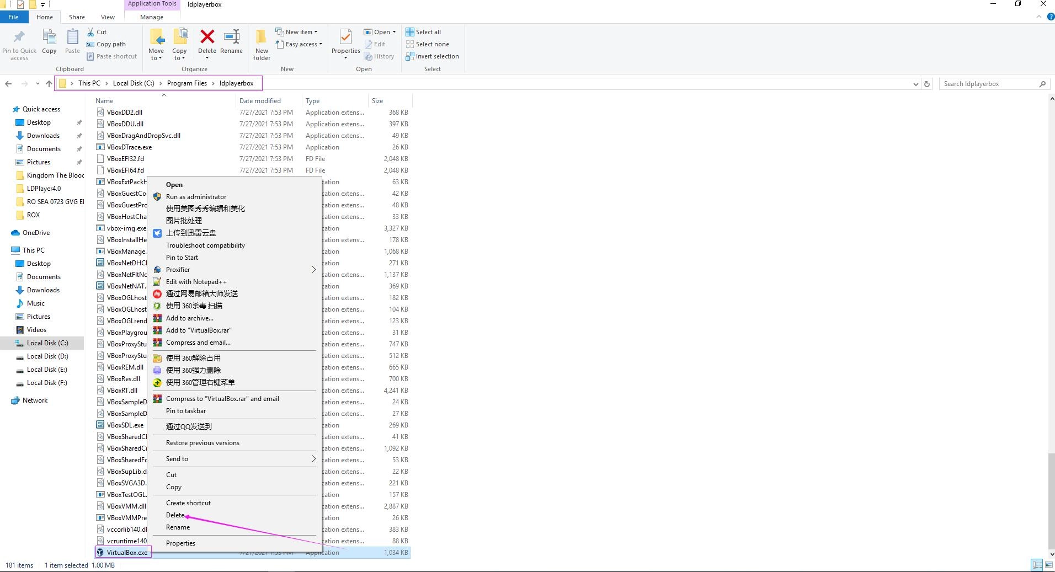The height and width of the screenshot is (572, 1055).
Task: Expand the Proxifier submenu
Action: tap(313, 270)
